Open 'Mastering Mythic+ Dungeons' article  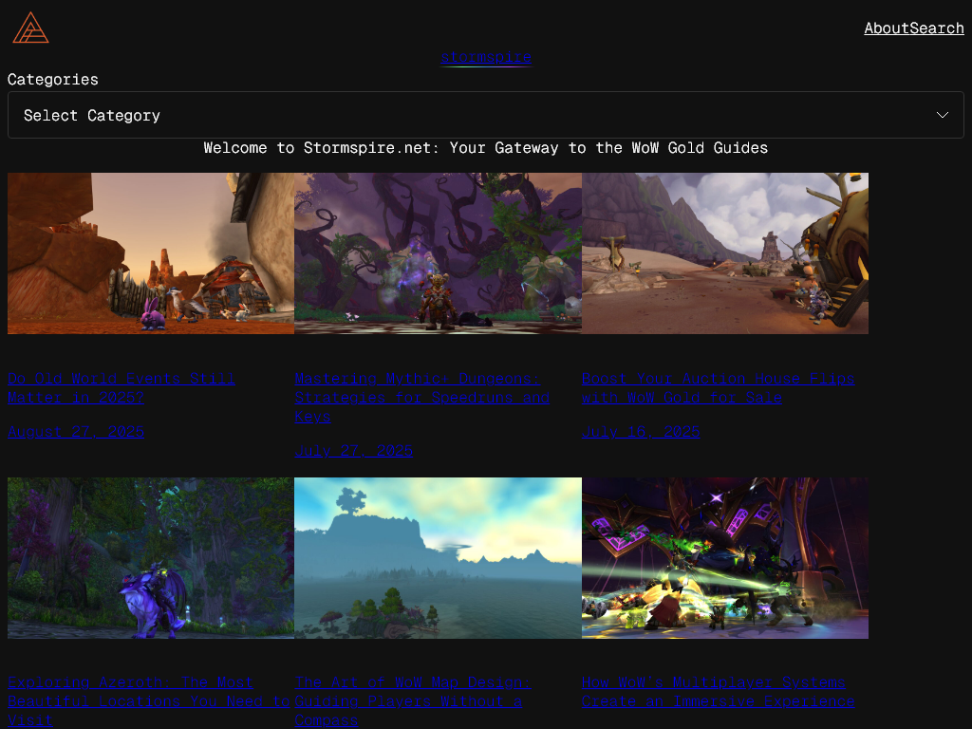click(x=421, y=397)
